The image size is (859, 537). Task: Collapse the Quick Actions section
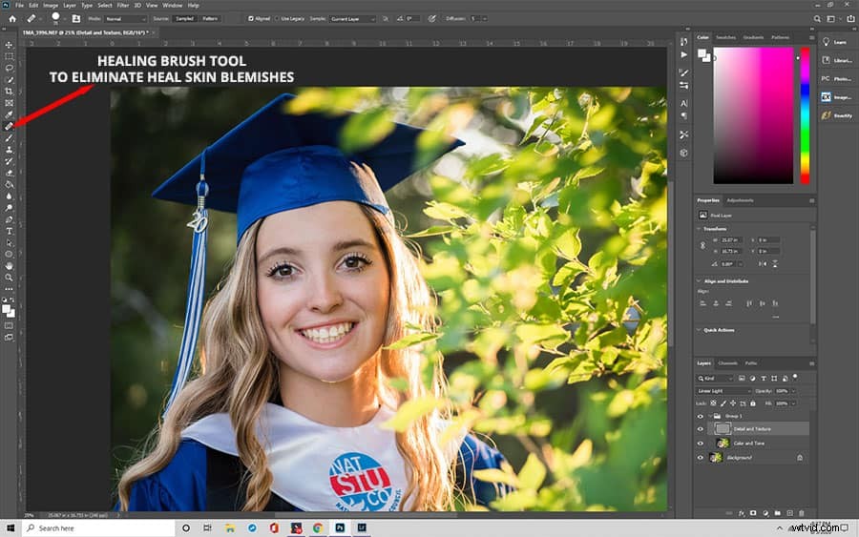click(699, 330)
